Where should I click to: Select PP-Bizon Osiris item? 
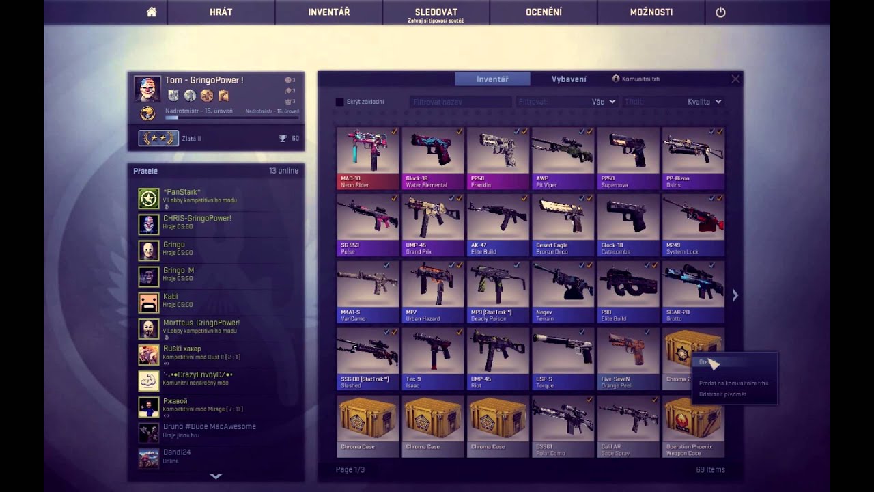(693, 158)
